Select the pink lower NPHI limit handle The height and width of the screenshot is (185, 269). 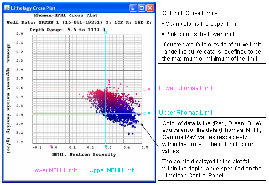click(51, 33)
